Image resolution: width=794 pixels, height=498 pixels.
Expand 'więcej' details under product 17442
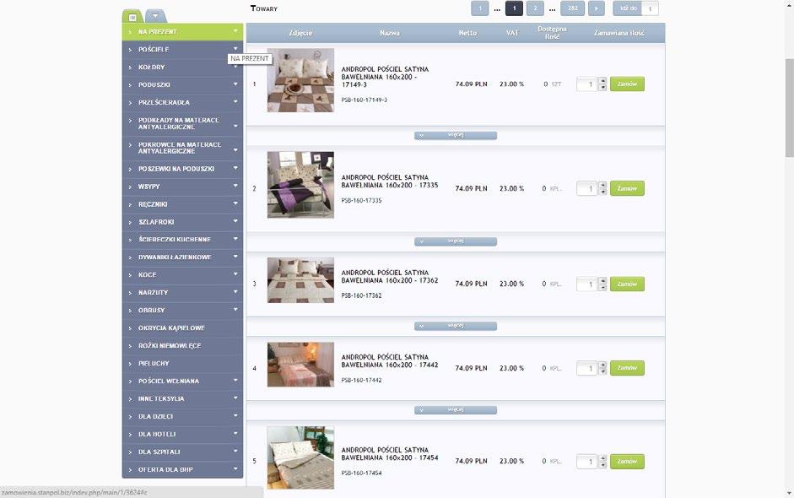click(456, 410)
